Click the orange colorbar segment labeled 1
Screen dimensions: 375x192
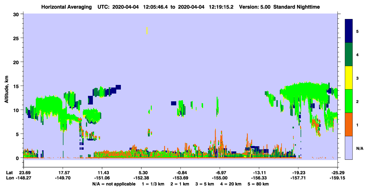(x=349, y=124)
